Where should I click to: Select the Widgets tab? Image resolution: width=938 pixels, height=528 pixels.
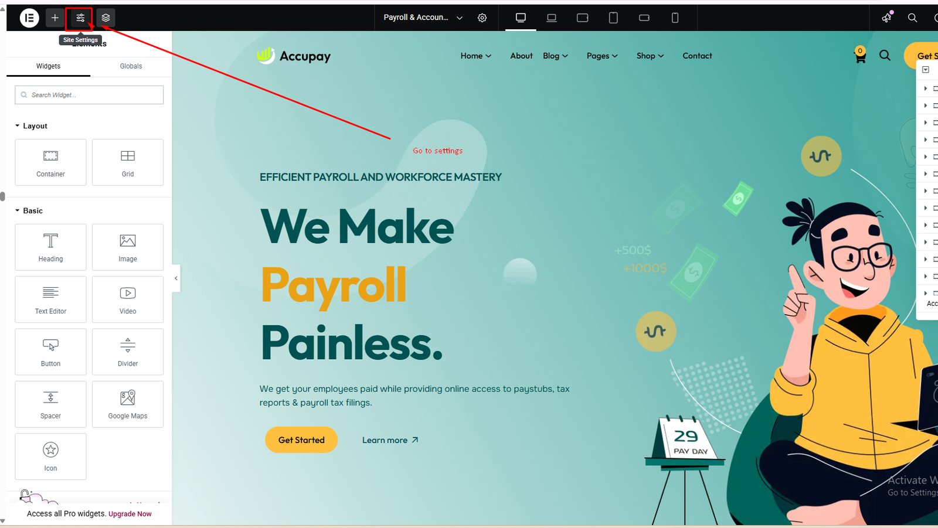click(48, 66)
